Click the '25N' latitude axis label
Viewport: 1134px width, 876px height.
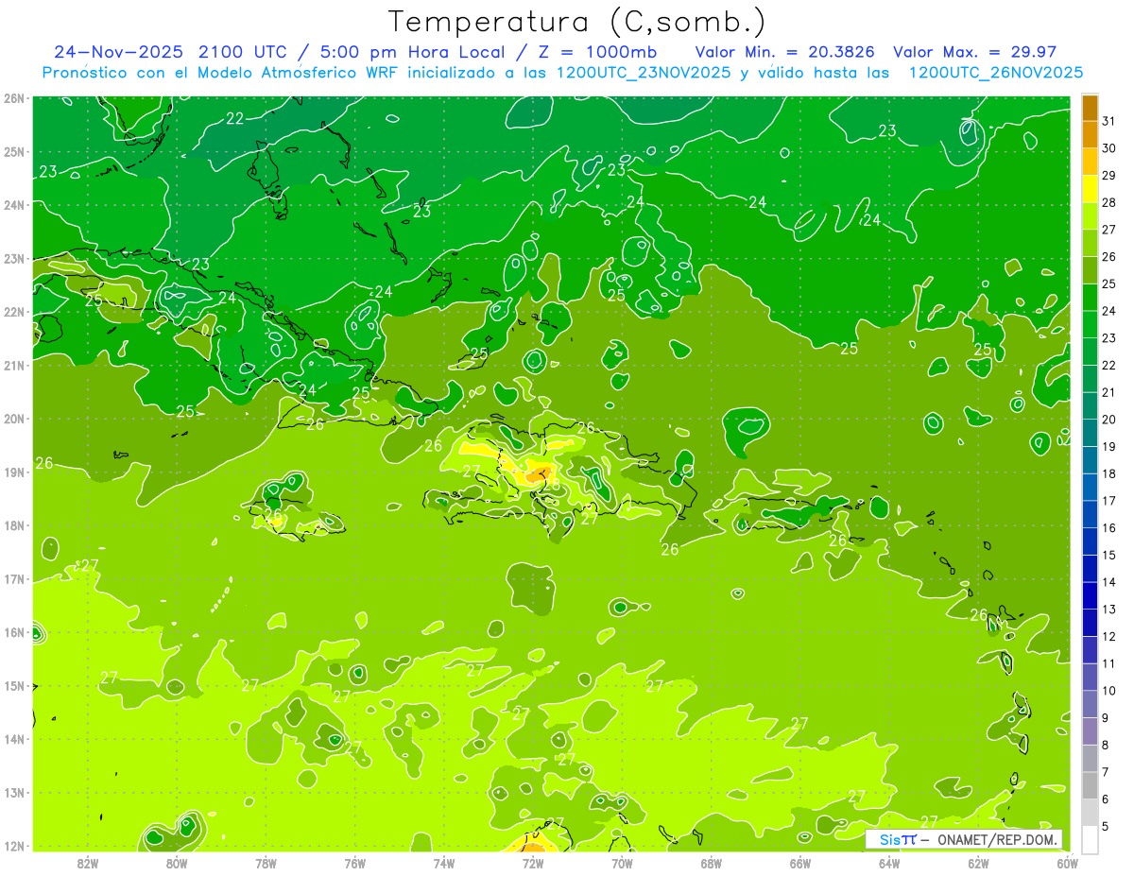tap(14, 151)
